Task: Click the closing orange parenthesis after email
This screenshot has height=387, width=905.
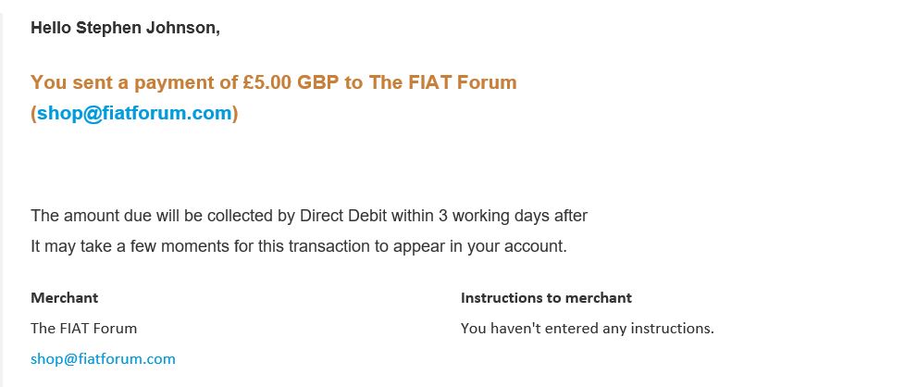Action: pyautogui.click(x=235, y=114)
